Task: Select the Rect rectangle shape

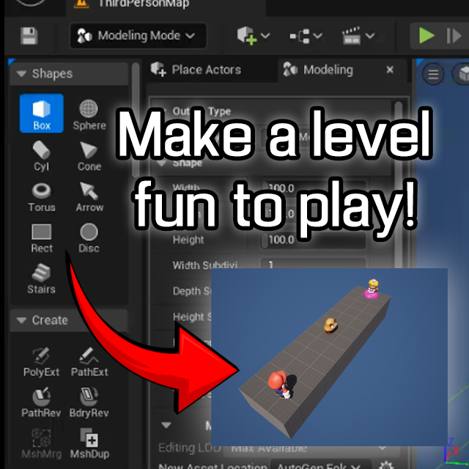Action: pyautogui.click(x=42, y=237)
